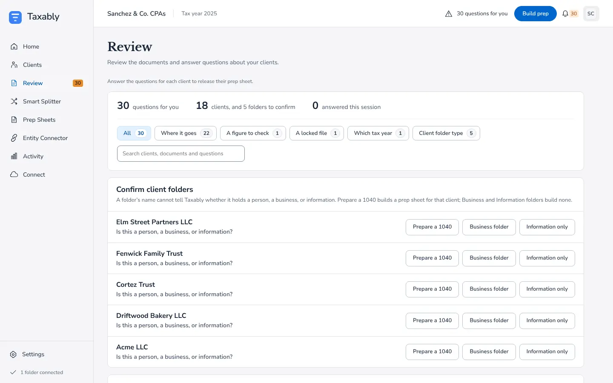This screenshot has height=383, width=613.
Task: Set Driftwood Bakery LLC to Information only
Action: click(x=547, y=320)
